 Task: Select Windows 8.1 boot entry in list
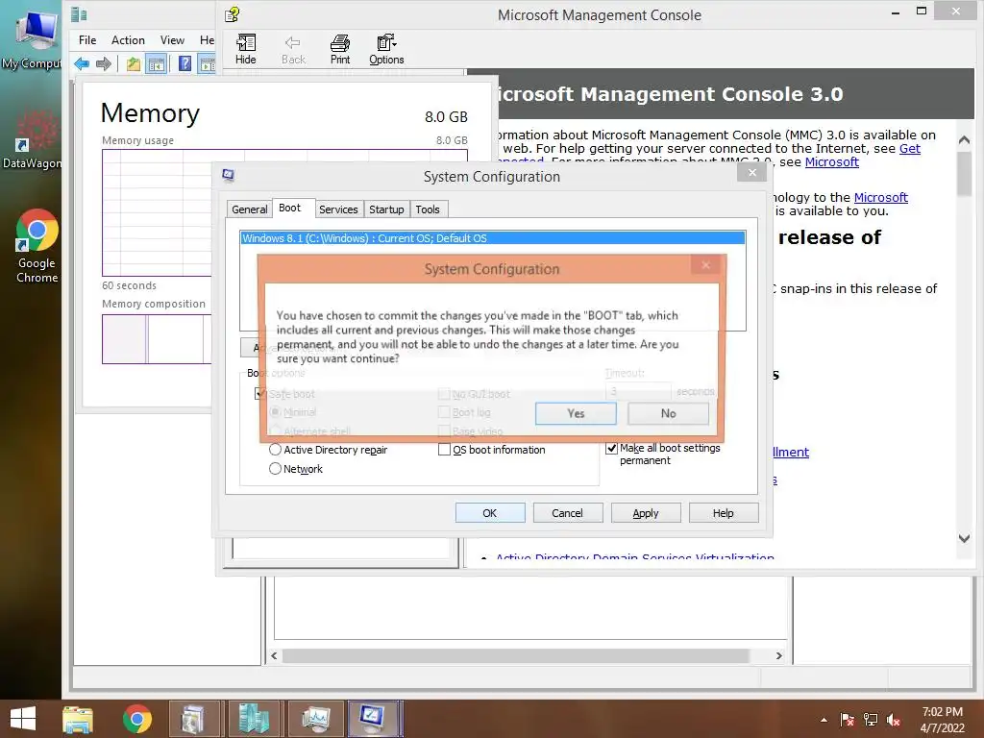(x=493, y=238)
